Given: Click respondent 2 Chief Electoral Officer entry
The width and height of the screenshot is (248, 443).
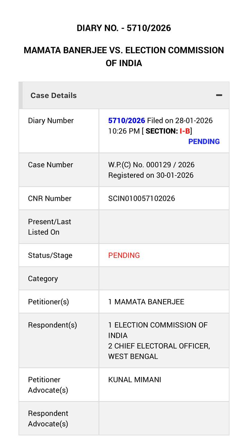Looking at the screenshot, I should tap(159, 351).
